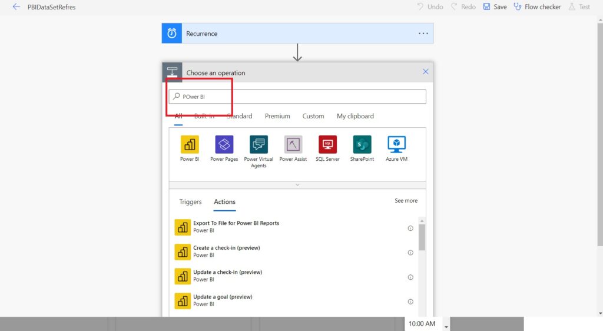Select the Power Pages connector icon
Screen dimensions: 603x331
point(224,145)
